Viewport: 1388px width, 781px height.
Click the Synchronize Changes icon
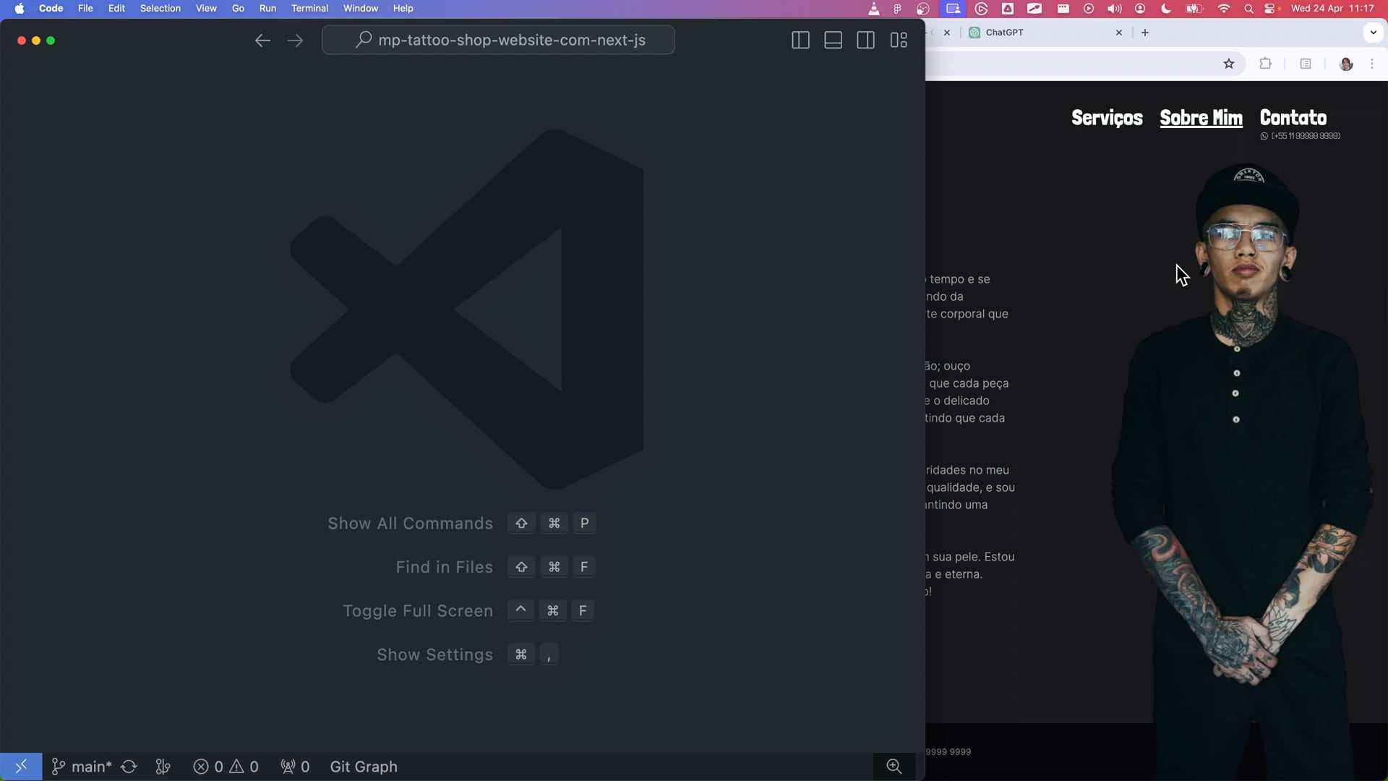tap(129, 767)
